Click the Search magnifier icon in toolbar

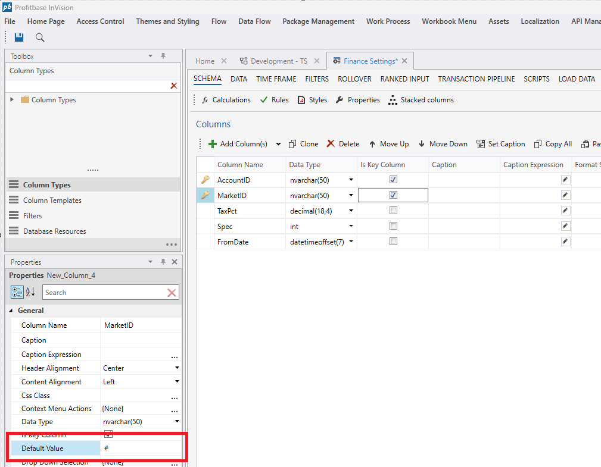pyautogui.click(x=40, y=37)
